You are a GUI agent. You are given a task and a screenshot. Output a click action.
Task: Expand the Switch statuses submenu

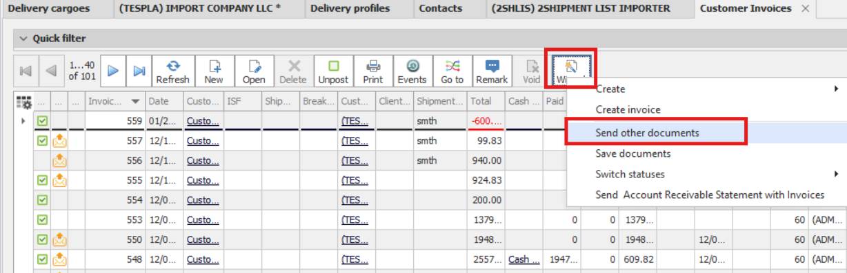tap(706, 174)
